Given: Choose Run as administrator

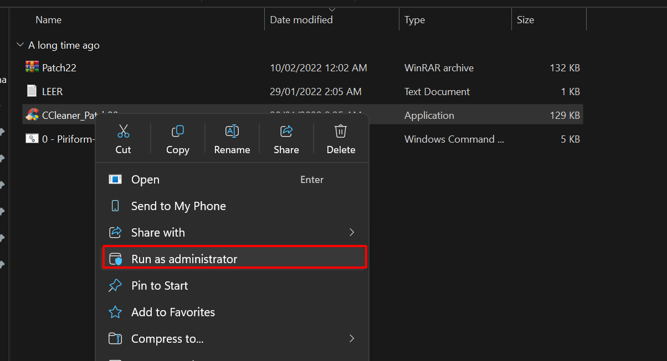Looking at the screenshot, I should click(x=184, y=259).
